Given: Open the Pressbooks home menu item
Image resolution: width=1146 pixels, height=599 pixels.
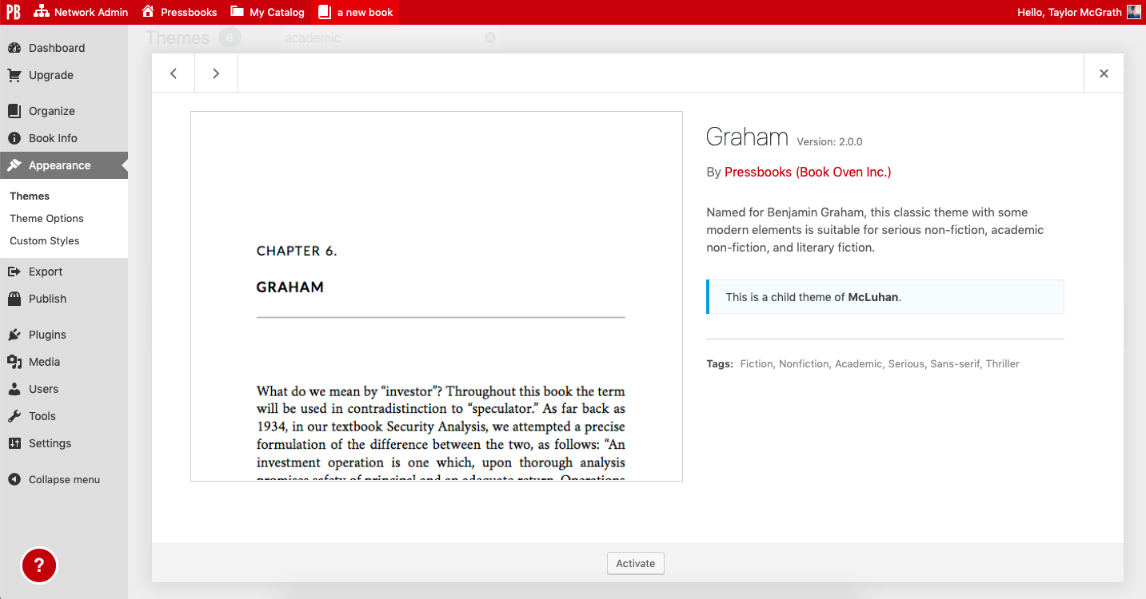Looking at the screenshot, I should [x=179, y=12].
